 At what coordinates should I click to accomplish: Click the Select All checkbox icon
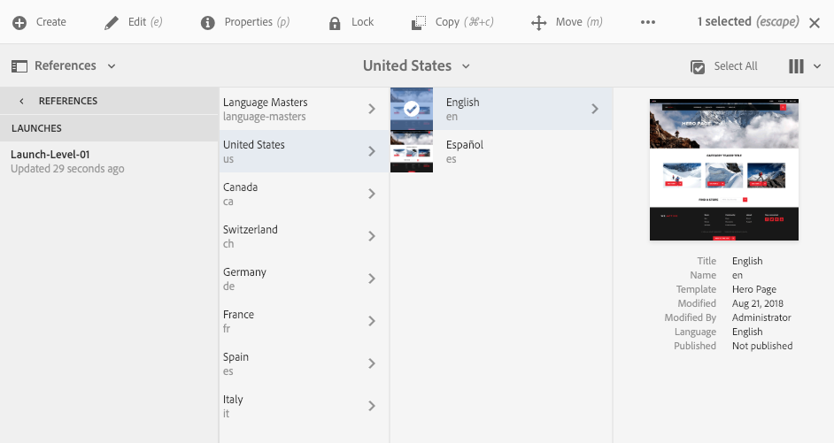click(x=698, y=66)
